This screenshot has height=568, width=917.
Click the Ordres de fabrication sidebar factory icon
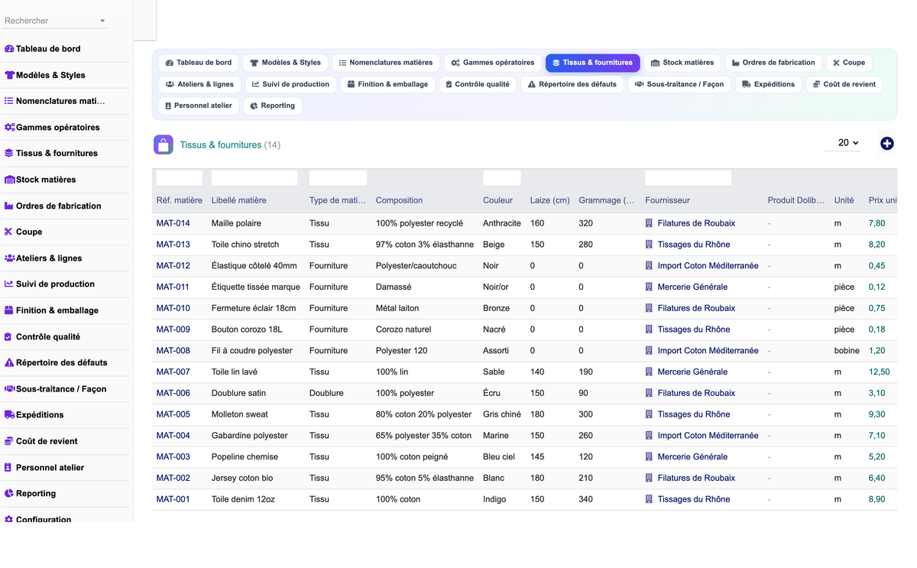(x=9, y=206)
